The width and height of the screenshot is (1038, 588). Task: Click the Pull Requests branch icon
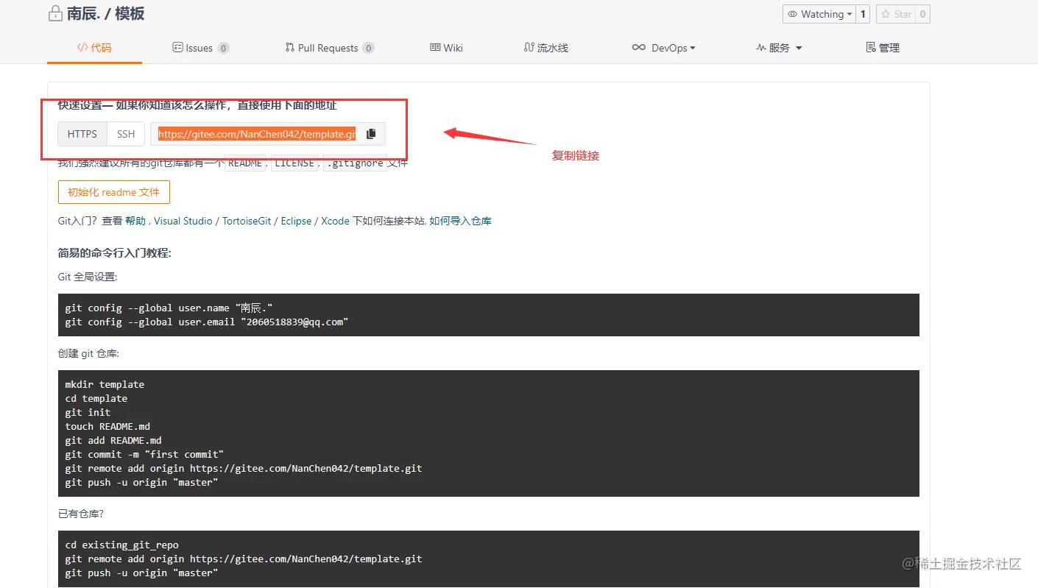click(x=290, y=48)
